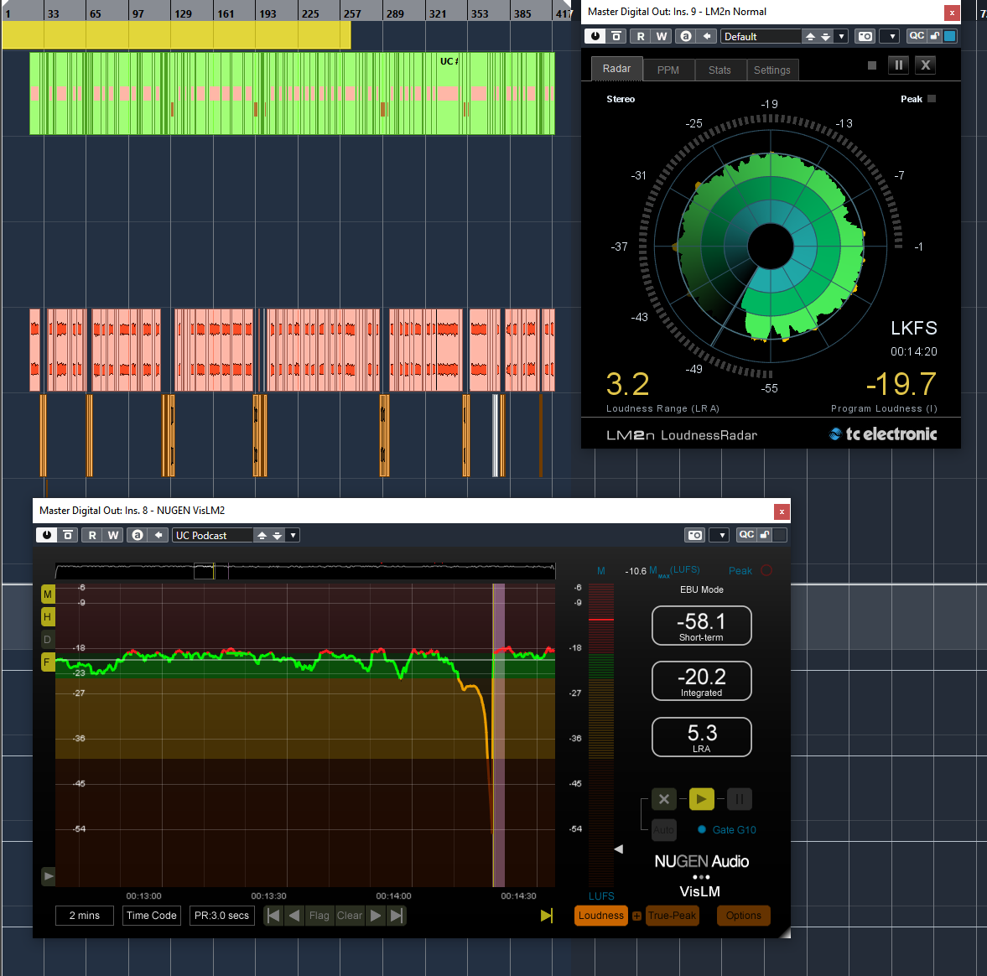Click QC button in VisLM2 toolbar
The image size is (987, 976).
click(746, 534)
